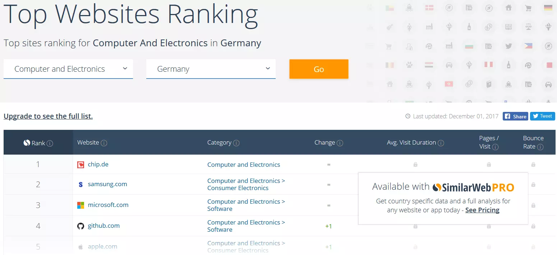The width and height of the screenshot is (557, 255).
Task: Tweet this ranking page
Action: tap(542, 116)
